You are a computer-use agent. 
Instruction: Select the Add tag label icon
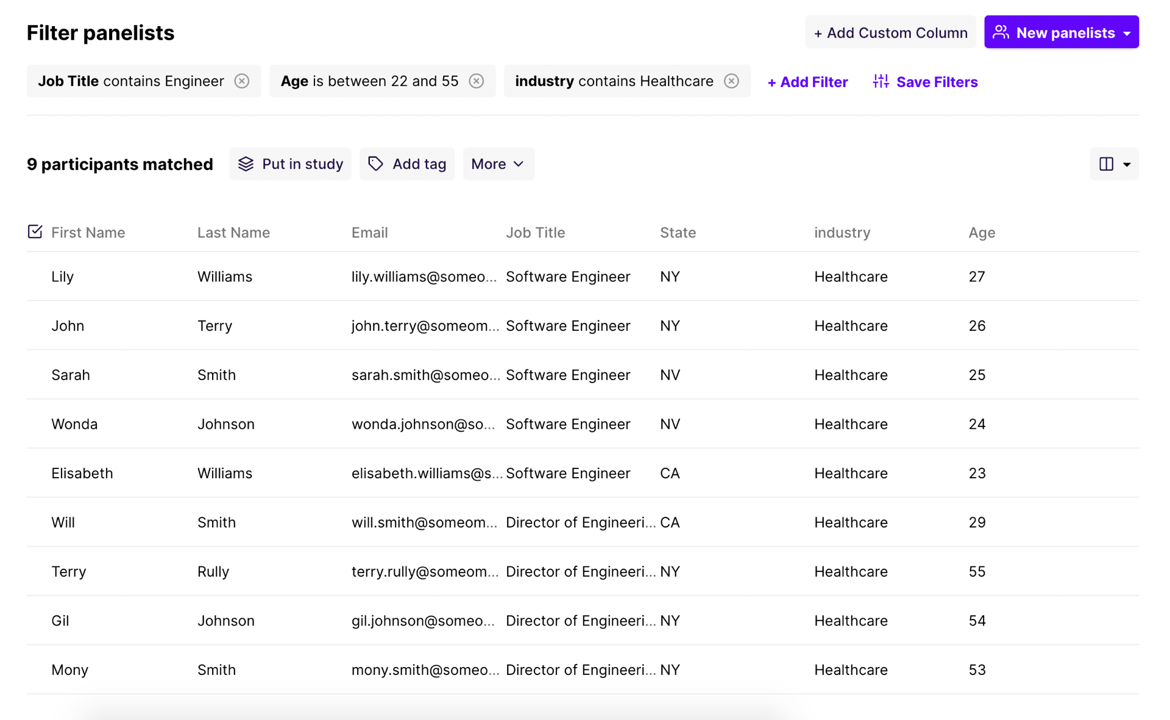375,163
